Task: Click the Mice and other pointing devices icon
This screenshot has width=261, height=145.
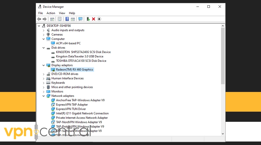Action: click(x=48, y=87)
